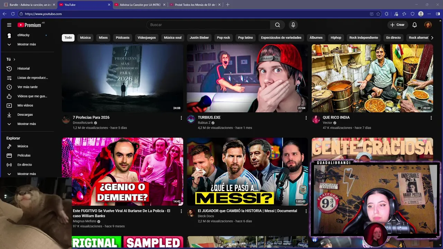Image resolution: width=443 pixels, height=249 pixels.
Task: Select the Mixes filter chip
Action: 103,38
